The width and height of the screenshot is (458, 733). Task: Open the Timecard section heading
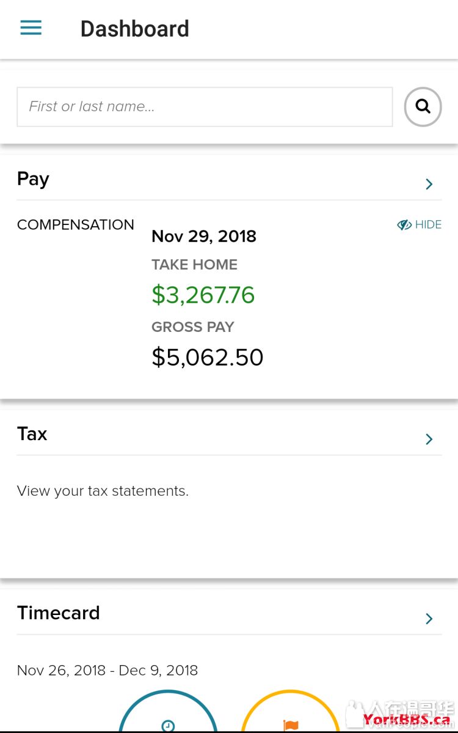coord(59,613)
